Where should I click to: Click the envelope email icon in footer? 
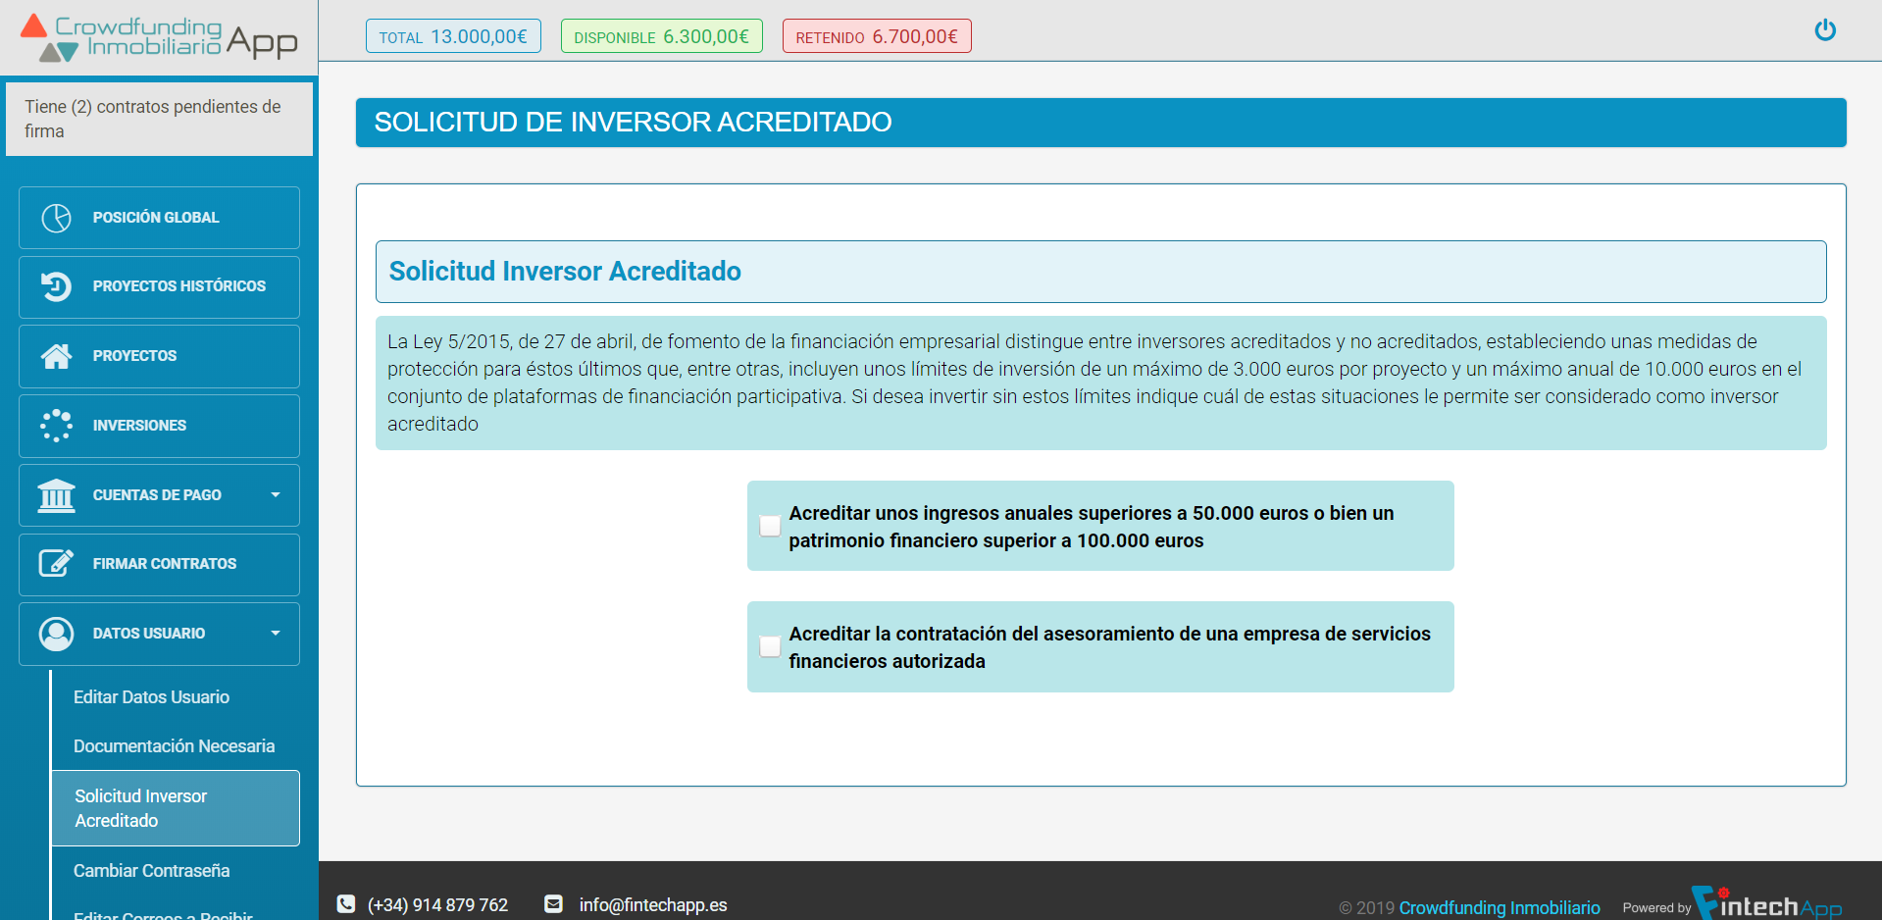554,904
